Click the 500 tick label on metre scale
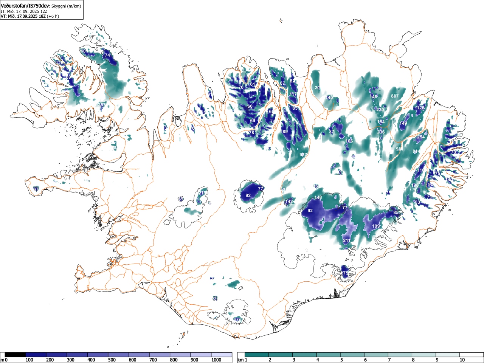The width and height of the screenshot is (484, 363). [x=112, y=360]
